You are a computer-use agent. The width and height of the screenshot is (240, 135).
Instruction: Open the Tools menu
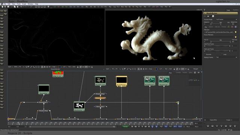tap(19, 4)
